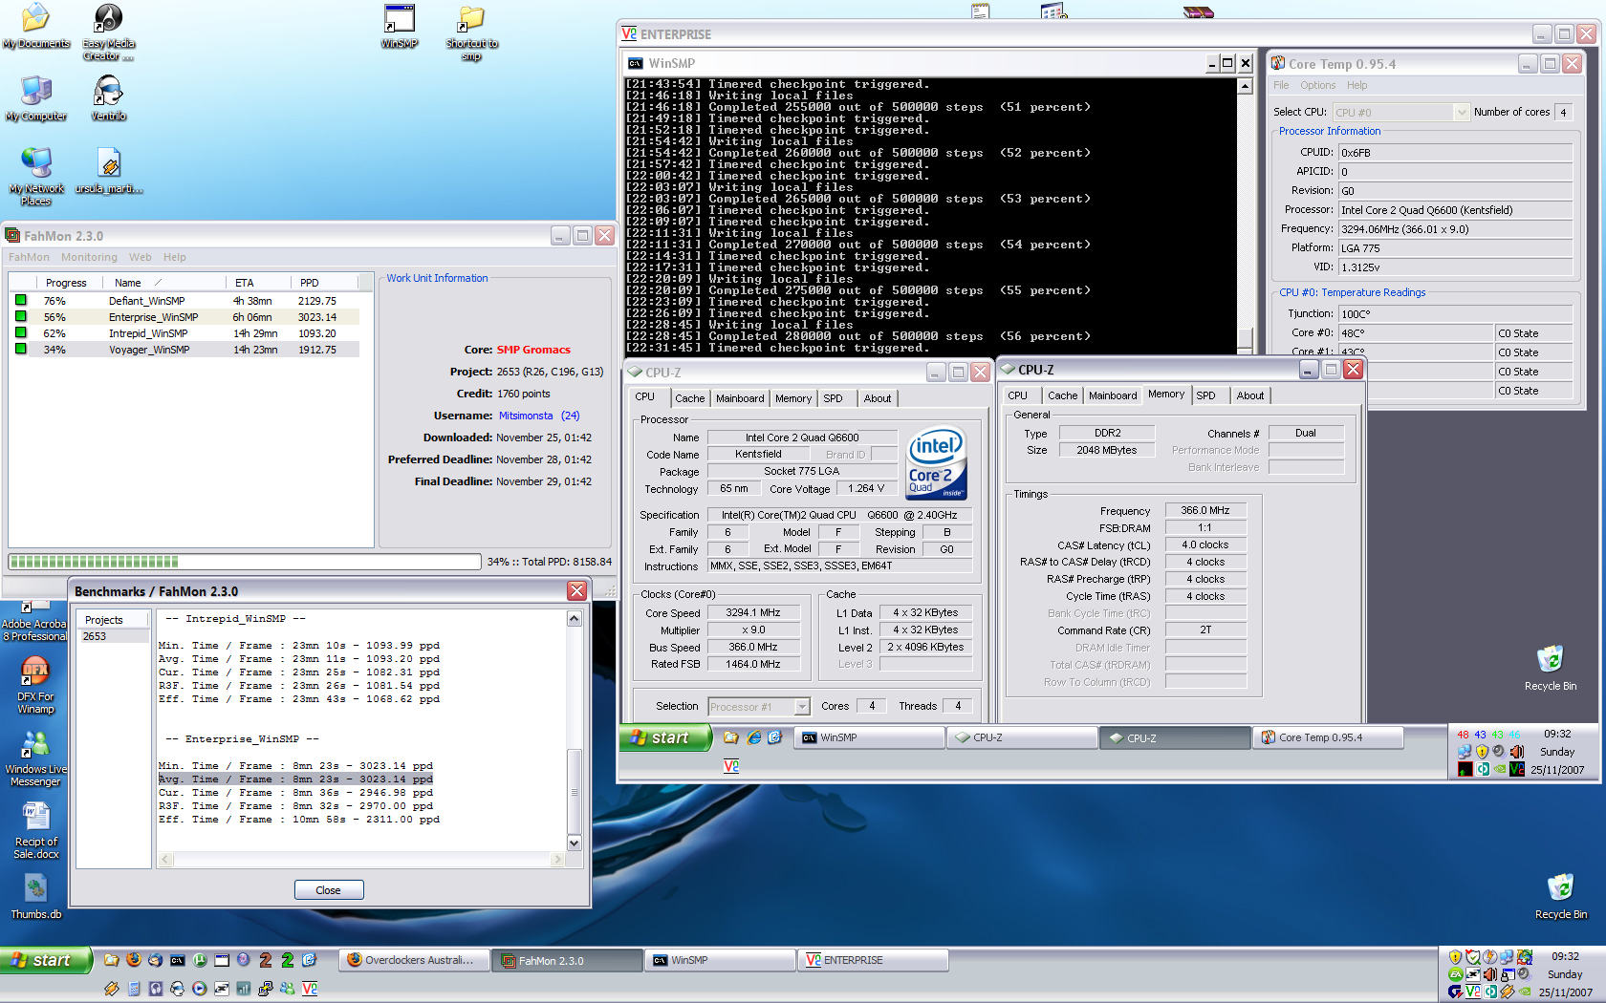The height and width of the screenshot is (1003, 1606).
Task: Open Options menu in Core Temp
Action: [1317, 85]
